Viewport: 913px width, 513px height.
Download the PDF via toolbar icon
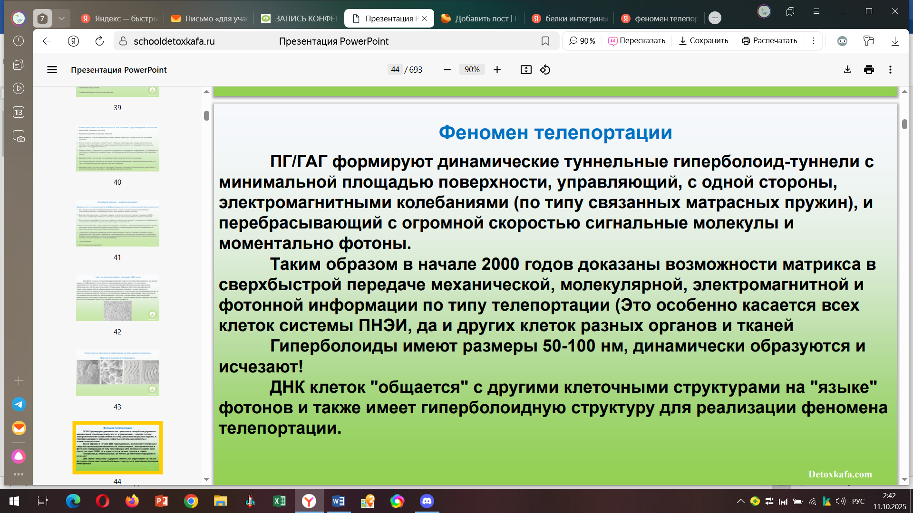pyautogui.click(x=847, y=70)
